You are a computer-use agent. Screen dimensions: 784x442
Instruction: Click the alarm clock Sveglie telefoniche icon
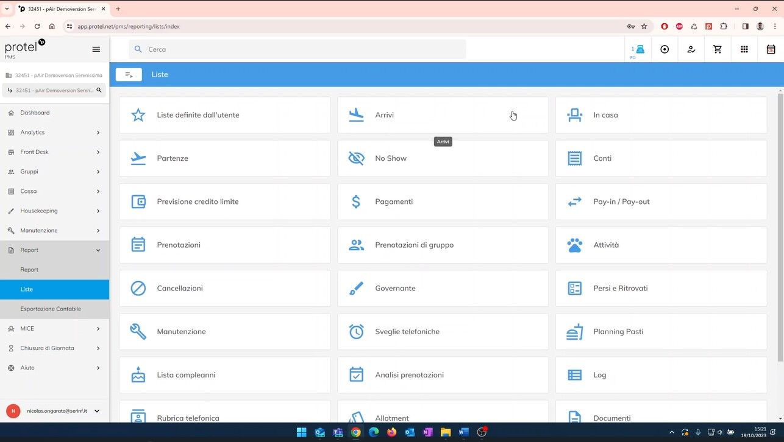(356, 332)
